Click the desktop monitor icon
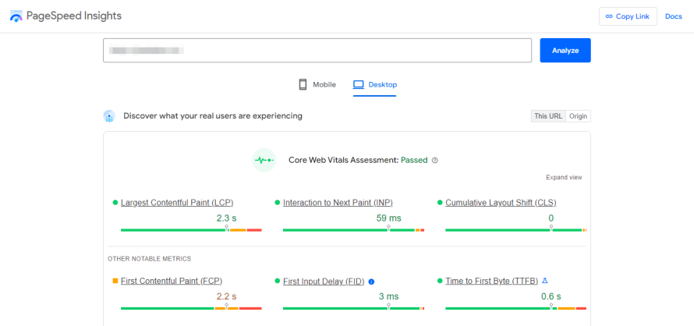 (358, 84)
